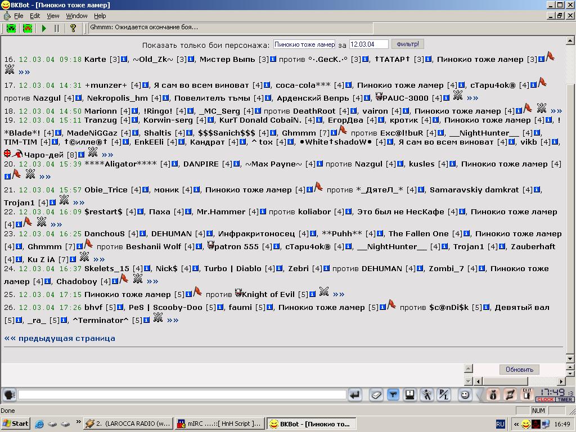Open info icon next to Karte
Image resolution: width=576 pixels, height=432 pixels.
[x=124, y=59]
